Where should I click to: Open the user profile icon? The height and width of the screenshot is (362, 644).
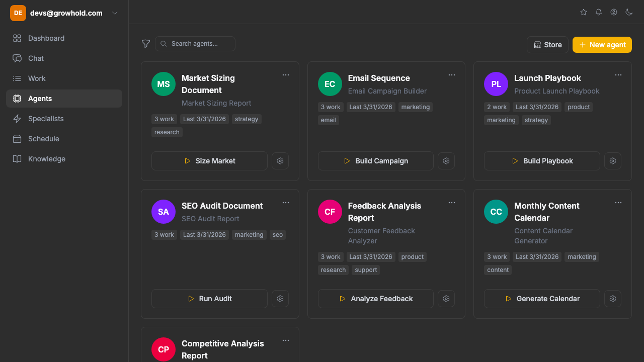click(x=614, y=12)
